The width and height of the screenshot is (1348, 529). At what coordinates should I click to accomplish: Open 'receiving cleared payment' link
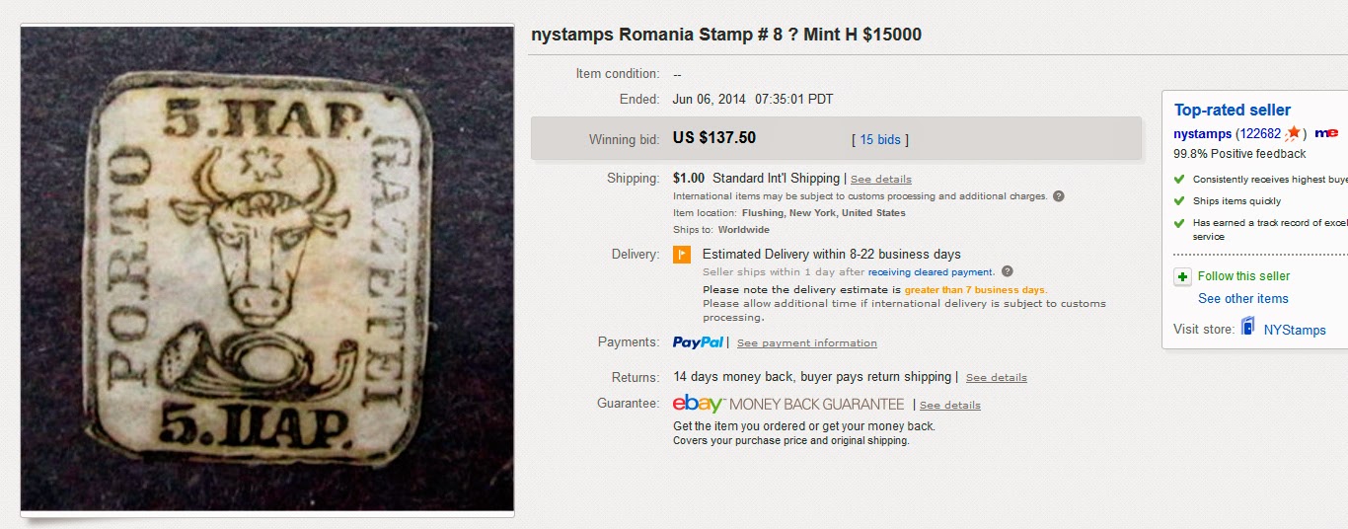(931, 272)
